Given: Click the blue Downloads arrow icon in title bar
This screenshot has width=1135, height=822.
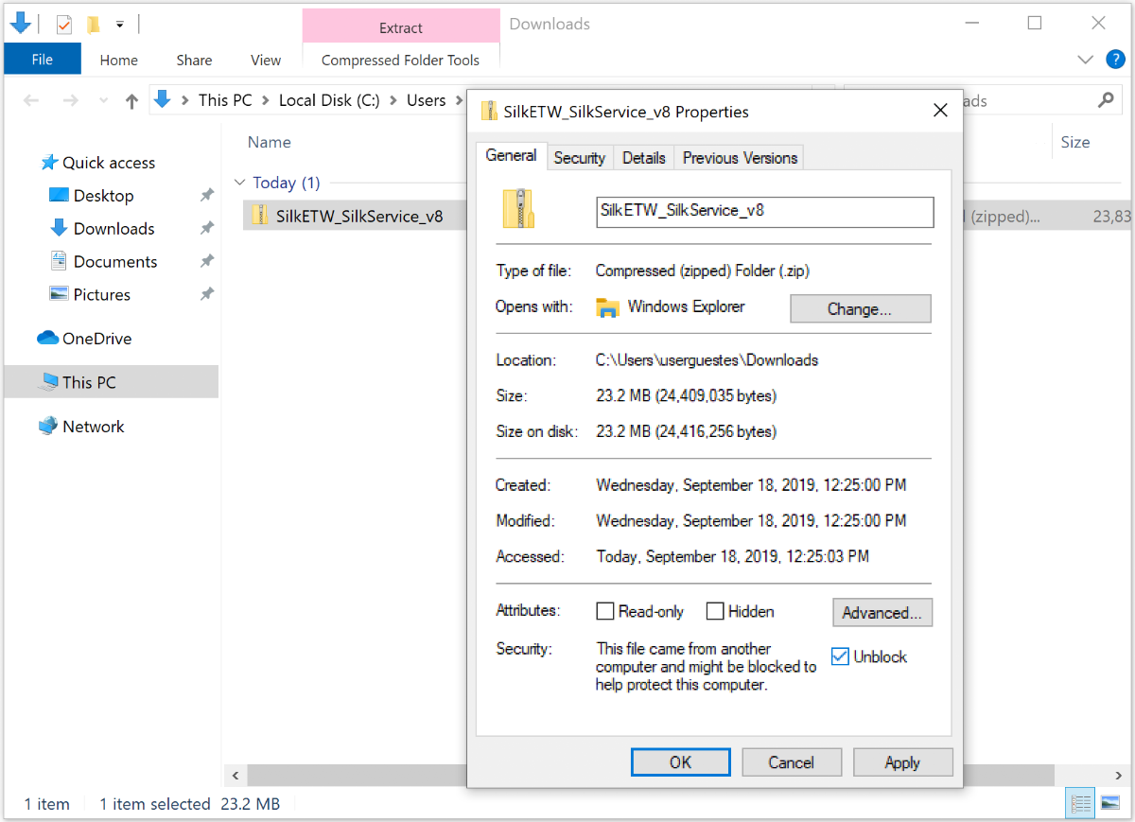Looking at the screenshot, I should point(20,24).
